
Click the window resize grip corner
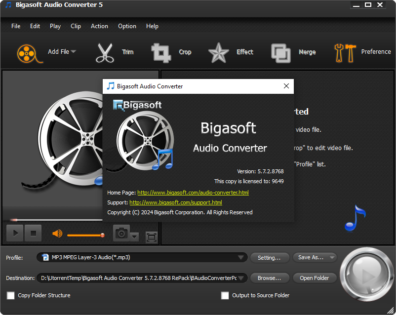pos(391,310)
